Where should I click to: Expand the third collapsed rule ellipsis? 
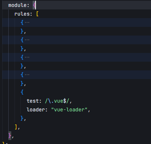coord(27,57)
